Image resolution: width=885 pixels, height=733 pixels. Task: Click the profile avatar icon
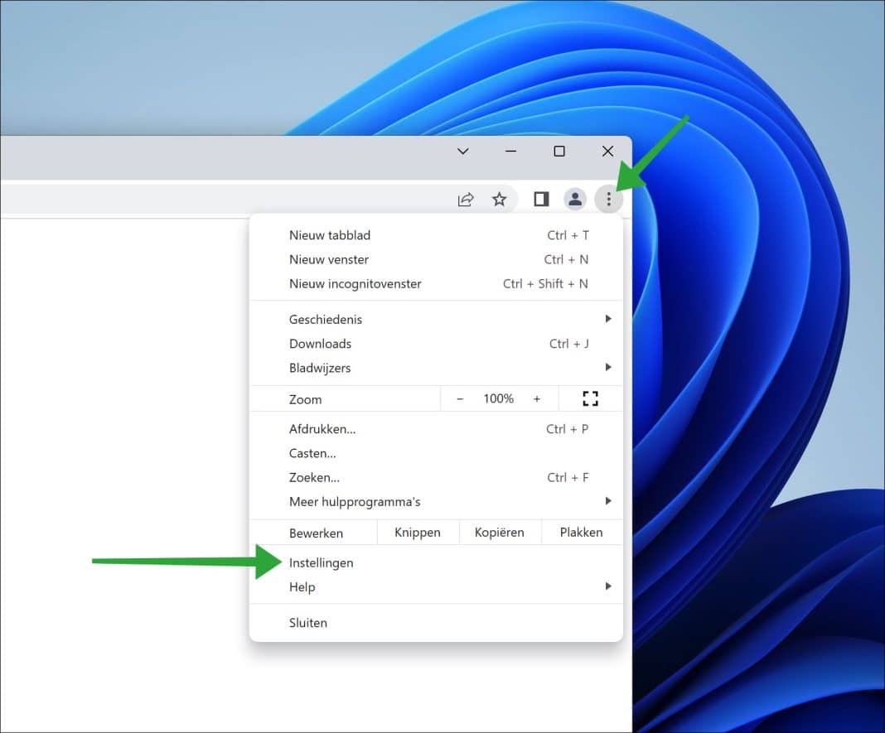click(x=575, y=199)
